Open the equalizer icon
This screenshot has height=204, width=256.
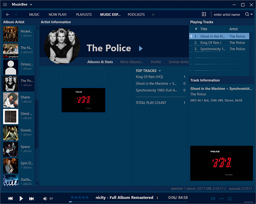[213, 199]
